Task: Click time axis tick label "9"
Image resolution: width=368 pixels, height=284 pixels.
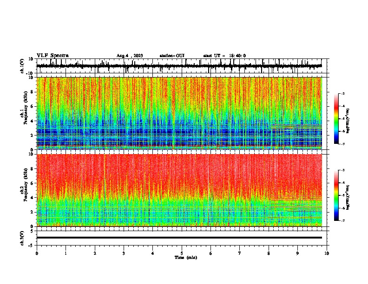Action: point(297,253)
